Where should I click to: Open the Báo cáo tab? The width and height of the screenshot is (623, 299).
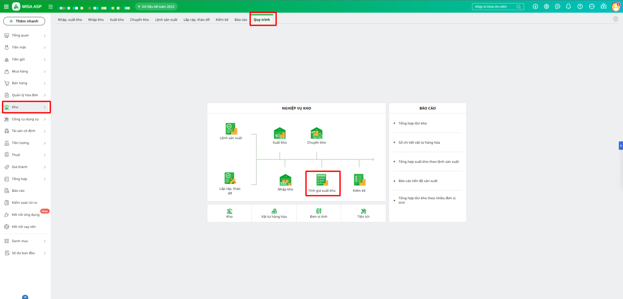point(241,19)
